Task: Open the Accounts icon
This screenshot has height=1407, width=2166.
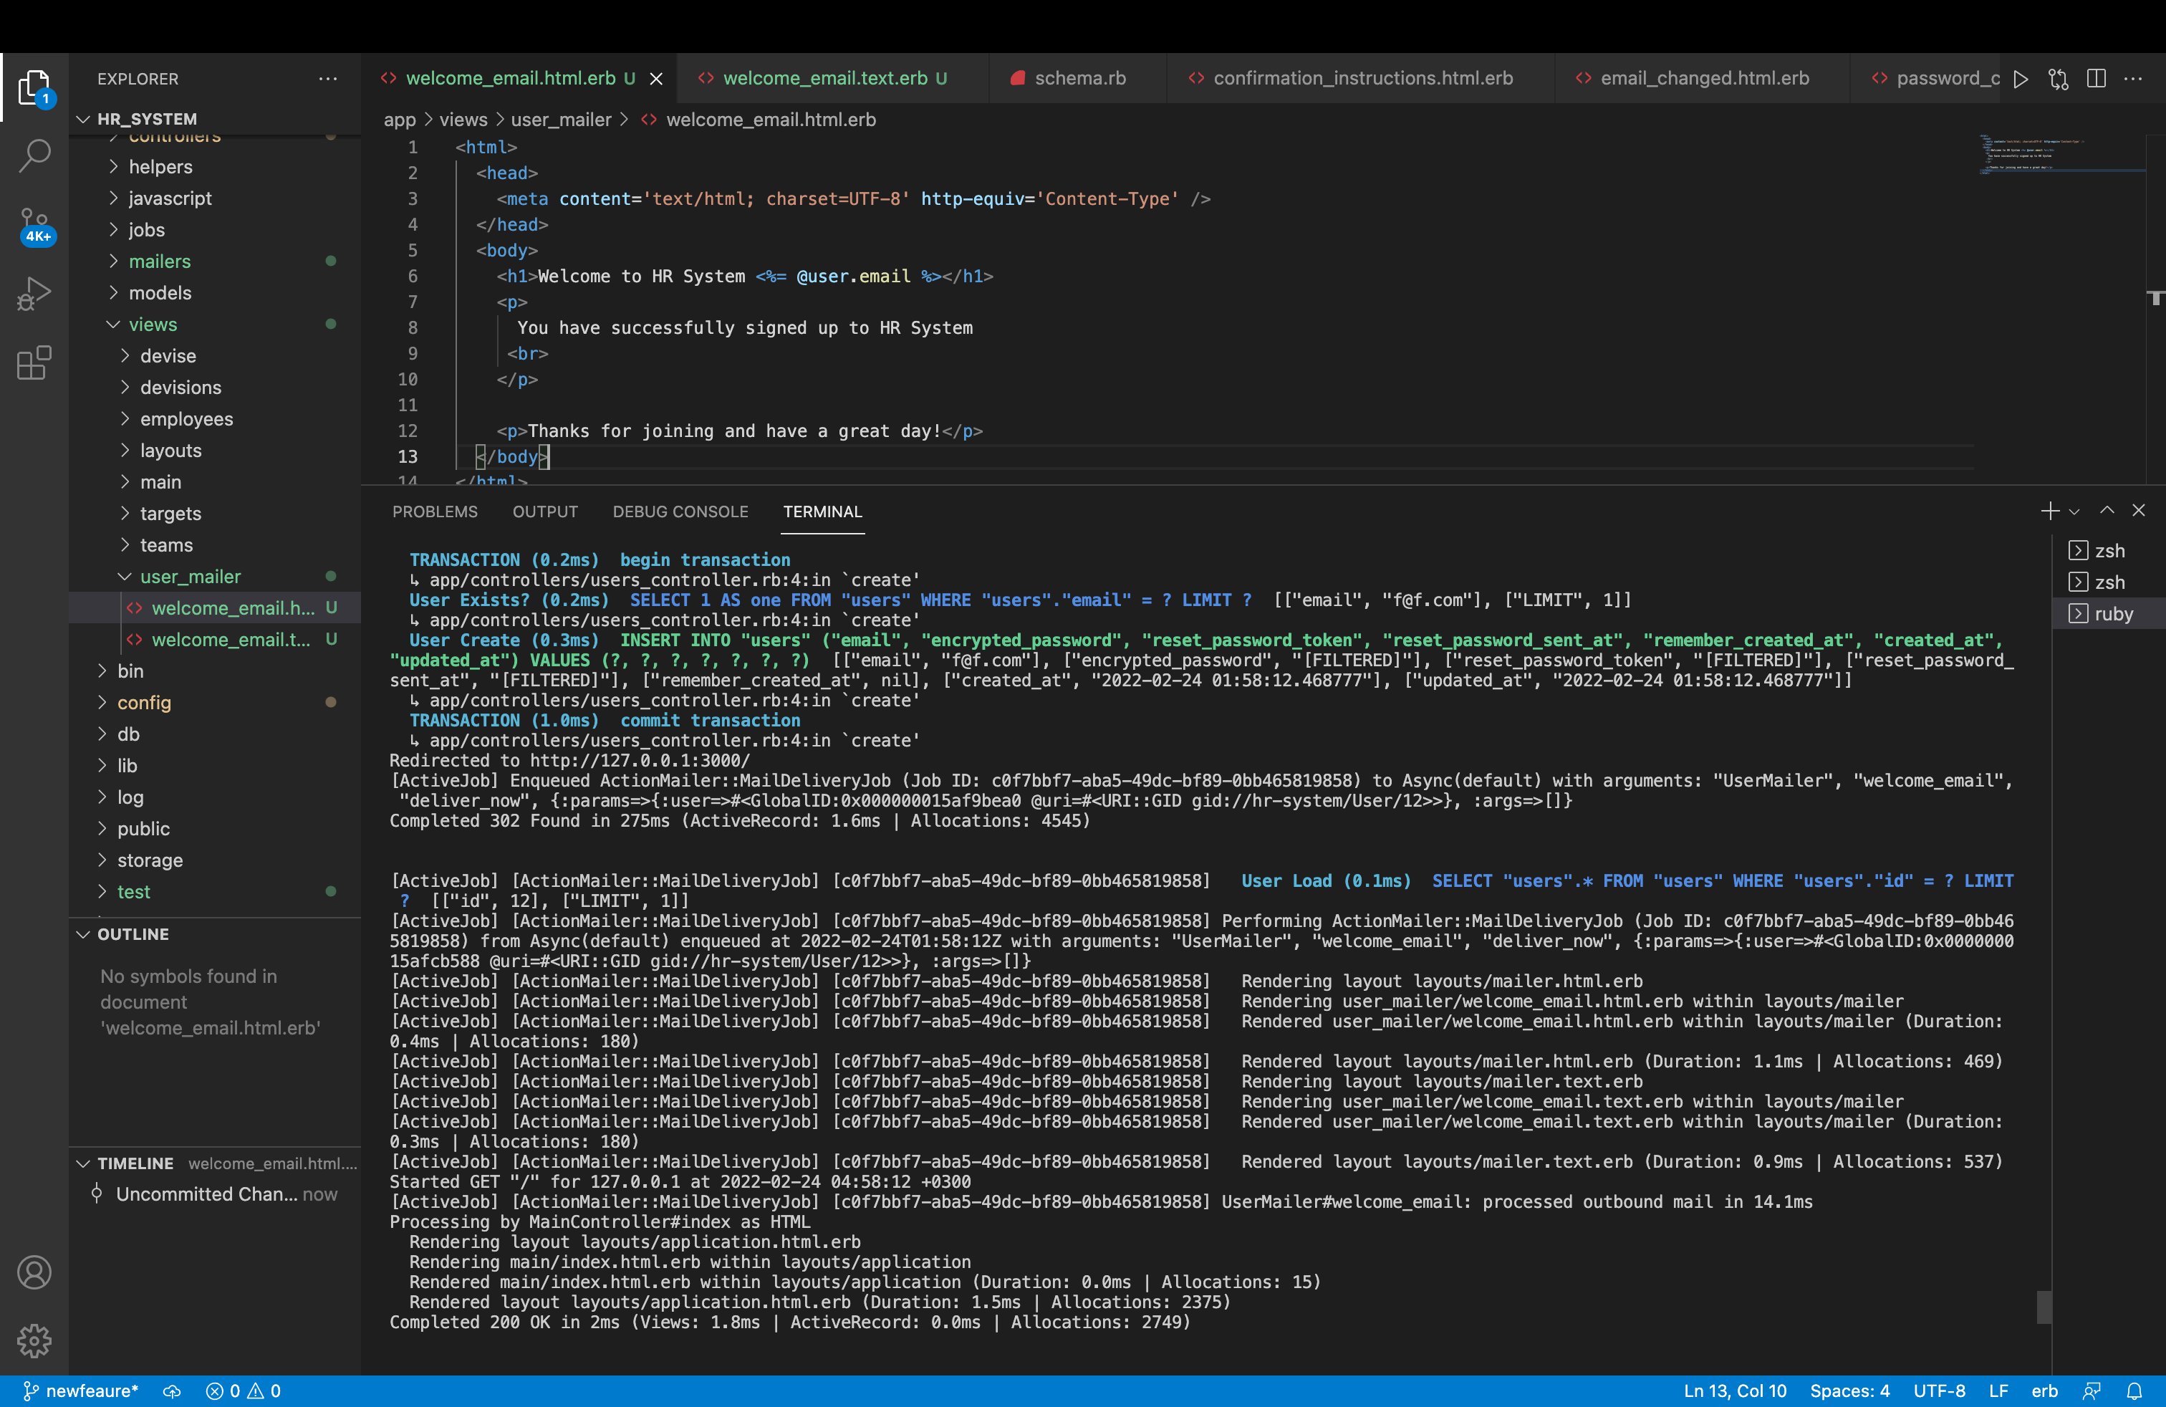Action: coord(34,1272)
